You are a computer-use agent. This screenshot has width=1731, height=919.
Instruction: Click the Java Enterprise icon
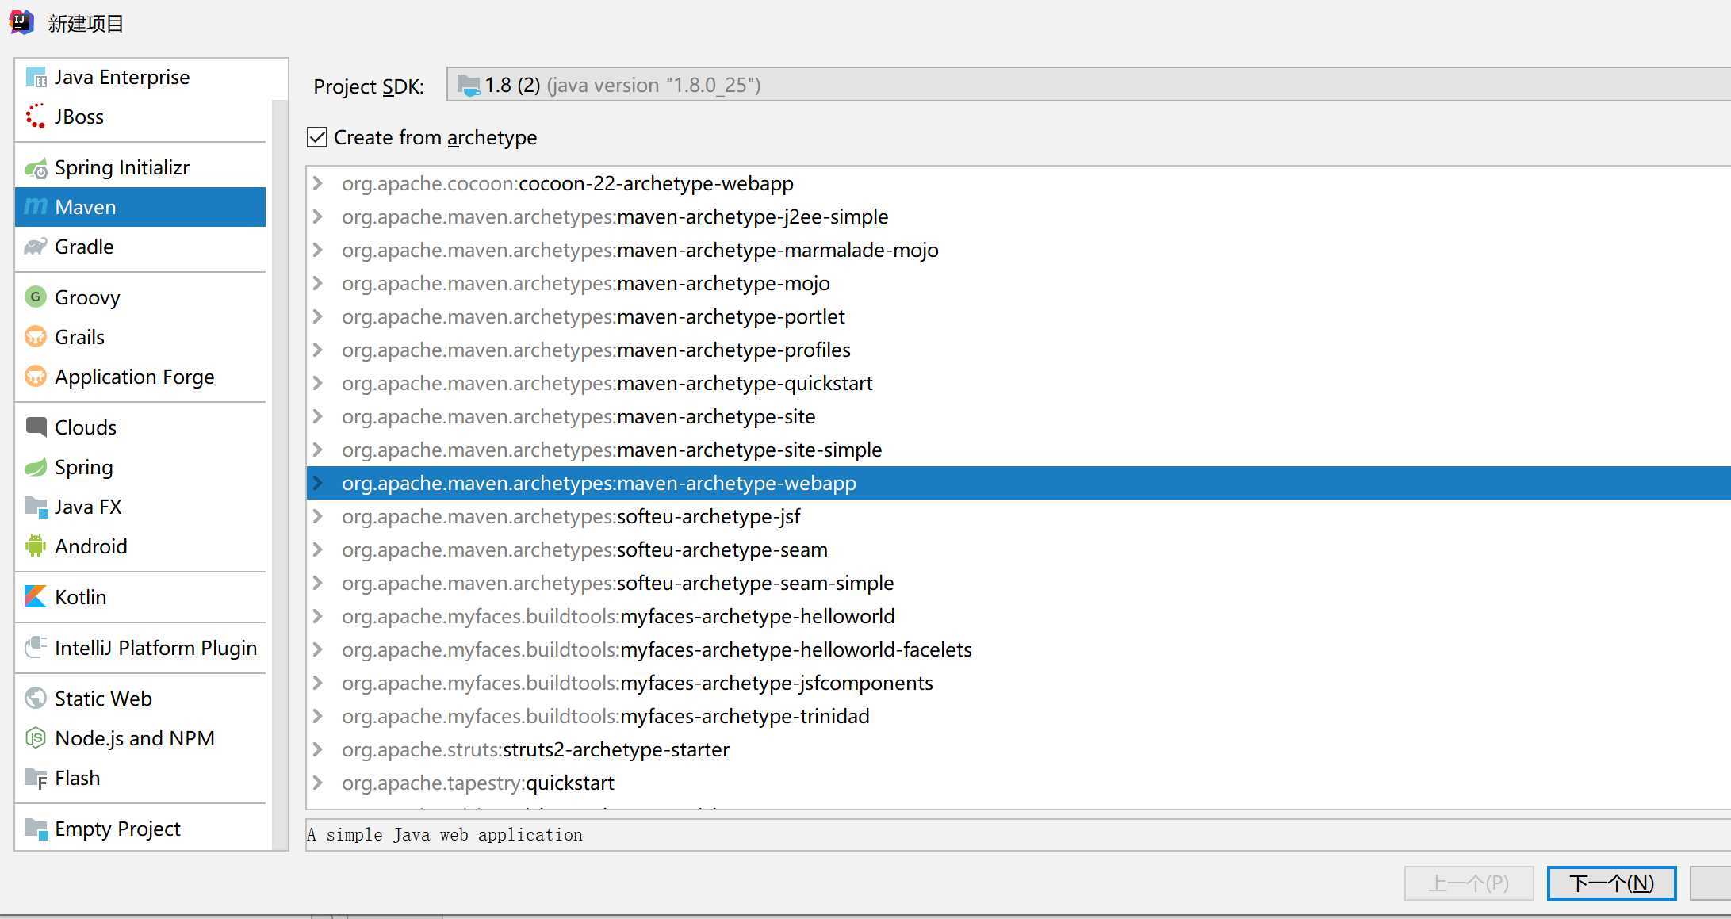(36, 77)
